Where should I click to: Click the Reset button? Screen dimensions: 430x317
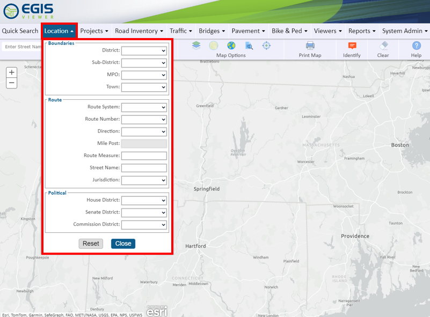coord(90,244)
